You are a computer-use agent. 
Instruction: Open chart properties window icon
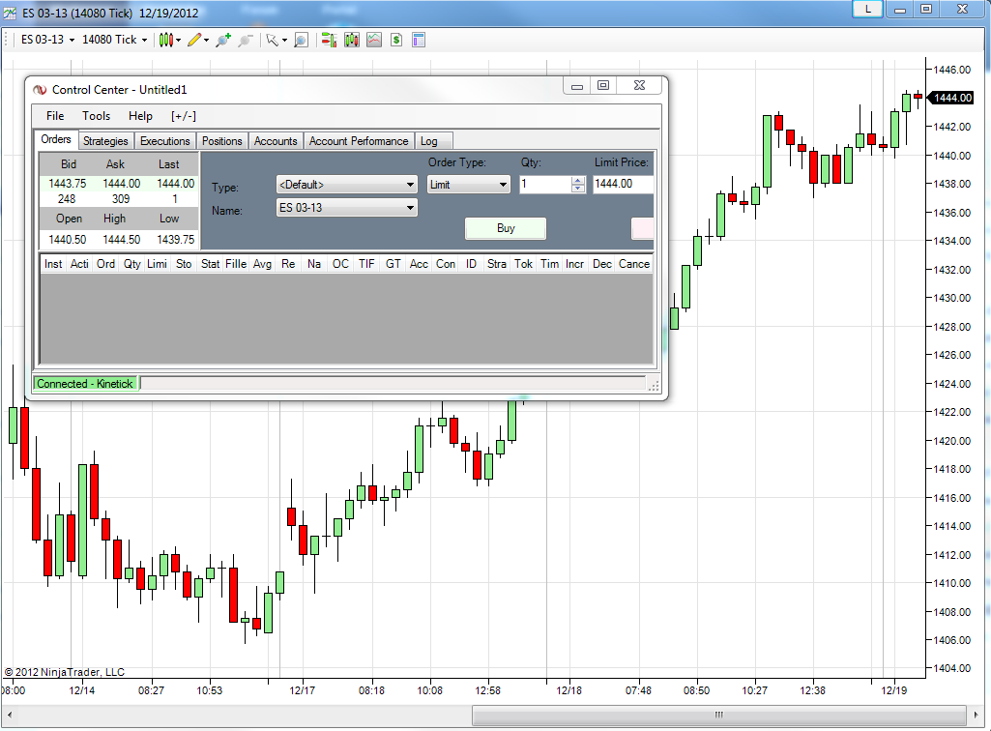419,40
